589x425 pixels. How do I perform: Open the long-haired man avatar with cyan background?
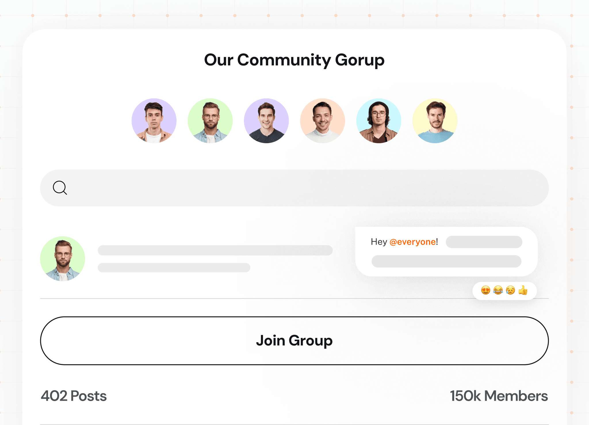(x=379, y=121)
